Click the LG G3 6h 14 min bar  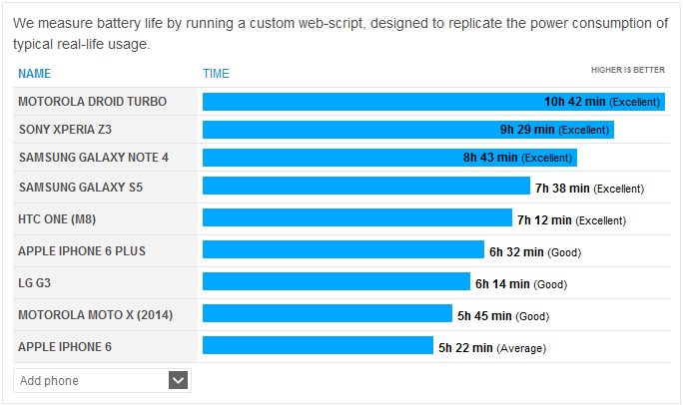(x=336, y=281)
